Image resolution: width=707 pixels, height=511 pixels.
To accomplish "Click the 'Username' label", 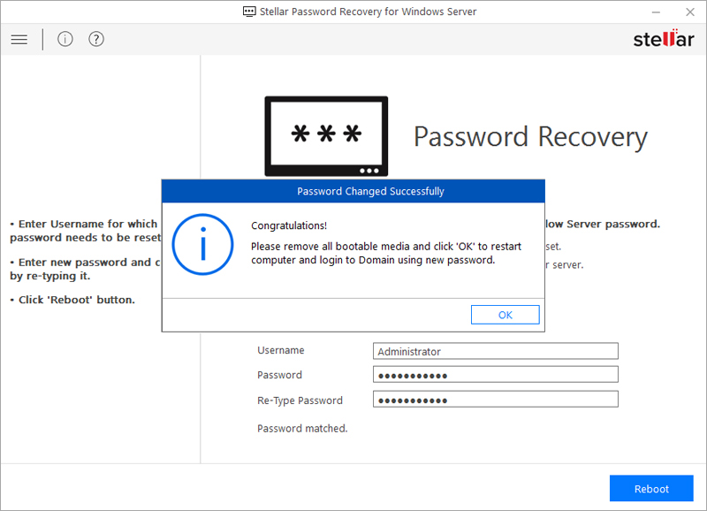I will click(280, 350).
